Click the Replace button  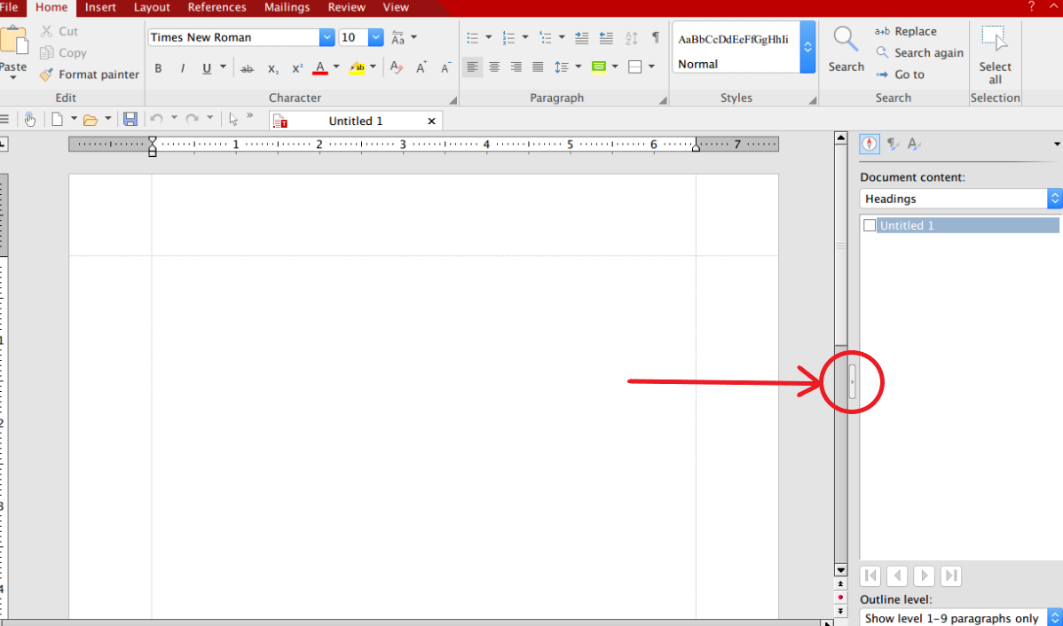point(906,31)
